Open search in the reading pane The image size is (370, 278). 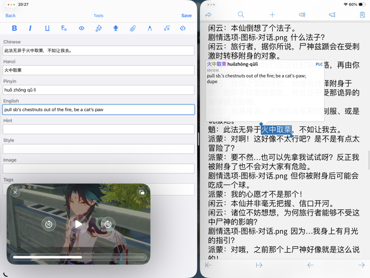[241, 15]
